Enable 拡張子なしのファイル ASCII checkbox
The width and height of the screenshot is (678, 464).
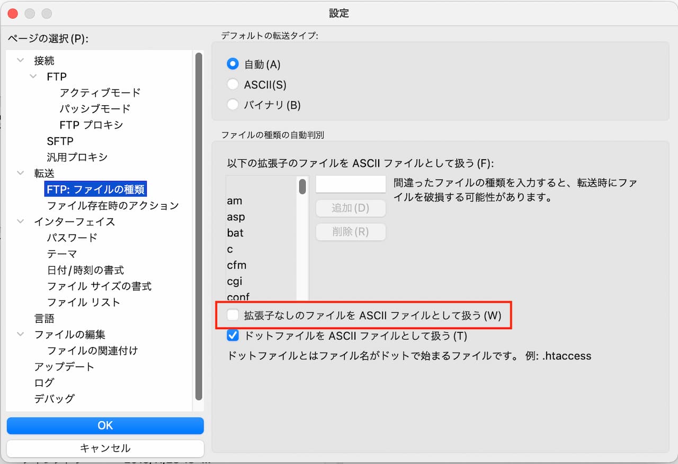click(x=233, y=315)
